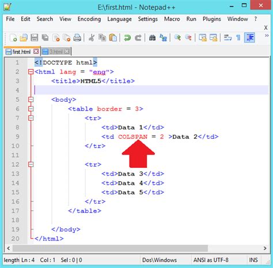Collapse the body fold marker on line 5
Screen dimensions: 273x268
pyautogui.click(x=31, y=99)
